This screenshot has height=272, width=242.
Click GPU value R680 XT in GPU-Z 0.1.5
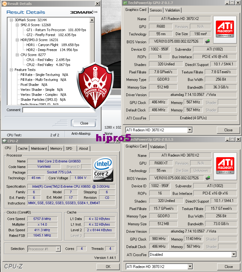[x=161, y=163]
